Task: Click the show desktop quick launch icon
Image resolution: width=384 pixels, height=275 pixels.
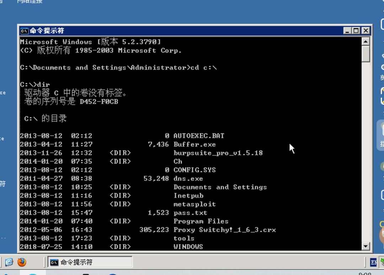Action: pos(9,262)
